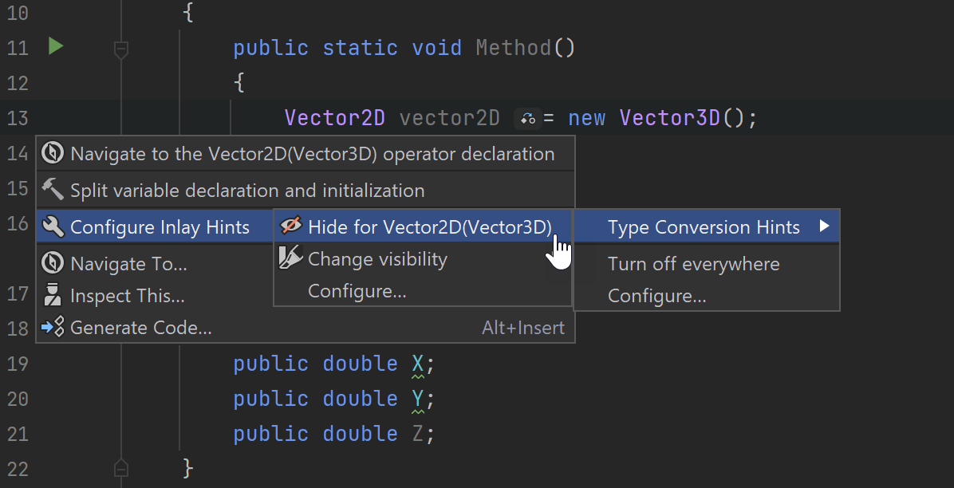954x488 pixels.
Task: Hide hints for Vector2D(Vector3D)
Action: click(x=429, y=227)
